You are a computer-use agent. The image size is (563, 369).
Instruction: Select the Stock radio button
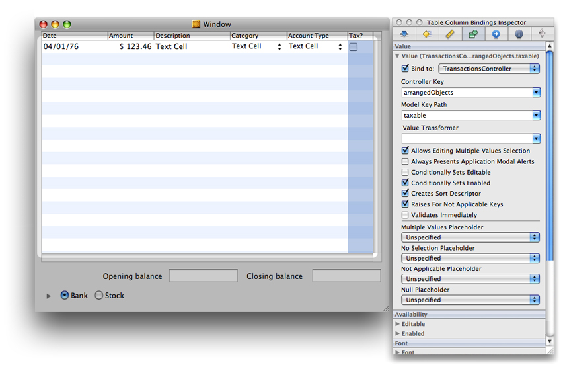pos(99,296)
